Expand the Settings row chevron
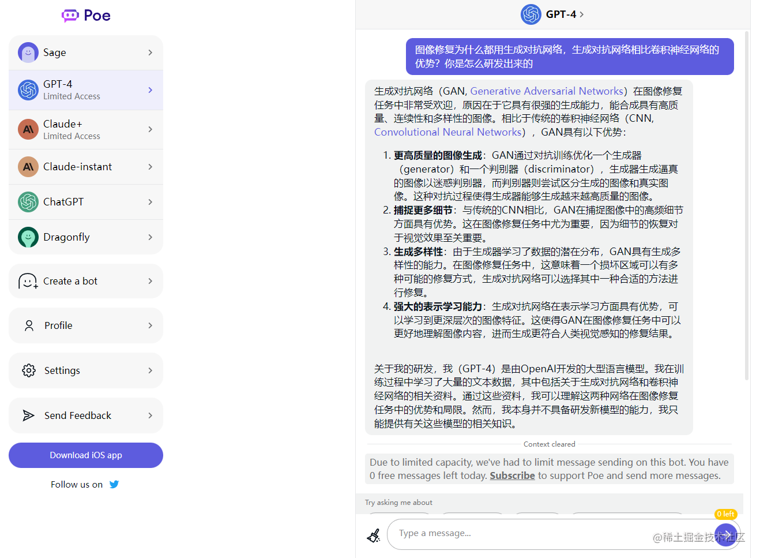Viewport: 760px width, 558px height. pyautogui.click(x=151, y=370)
